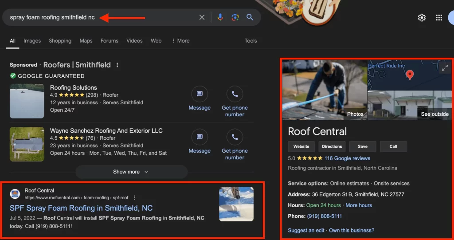
Task: Click the Roofing Solutions listing thumbnail
Action: (x=27, y=101)
